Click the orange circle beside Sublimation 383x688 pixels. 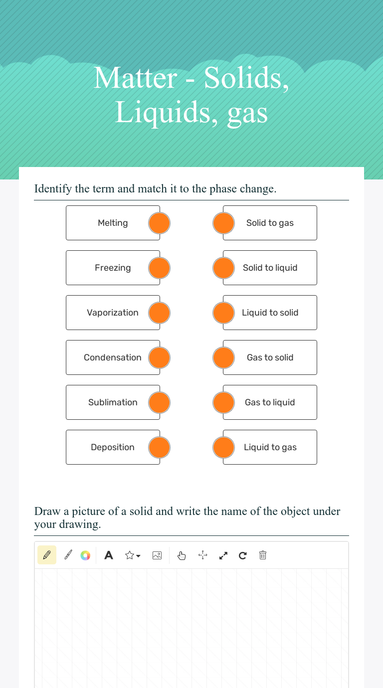(159, 402)
